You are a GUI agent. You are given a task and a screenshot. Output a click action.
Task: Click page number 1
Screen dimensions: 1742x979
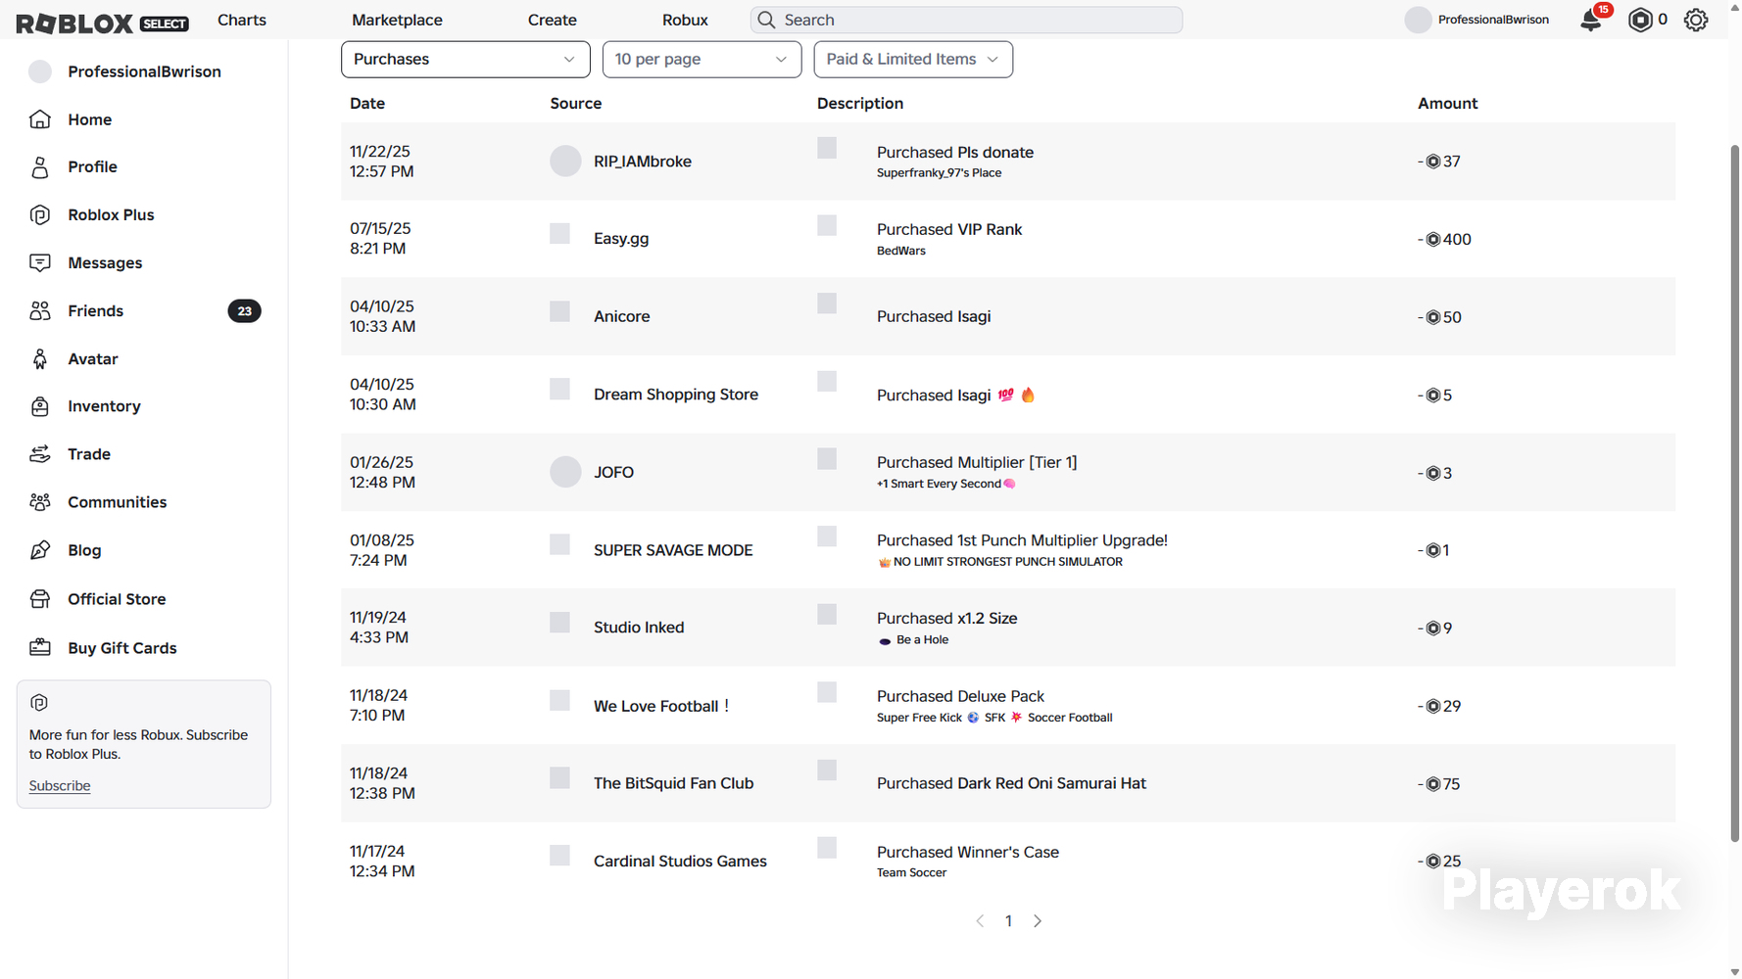(1008, 921)
